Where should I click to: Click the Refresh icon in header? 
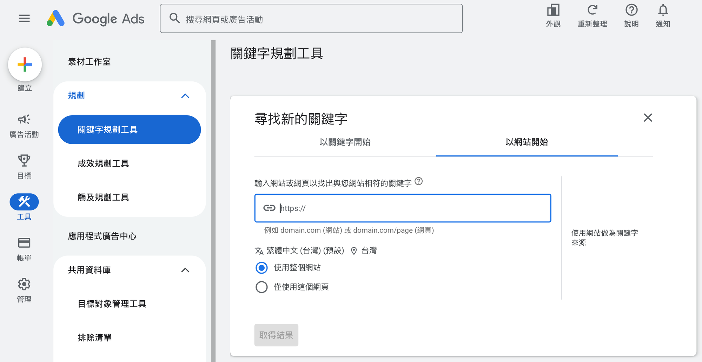(x=592, y=11)
